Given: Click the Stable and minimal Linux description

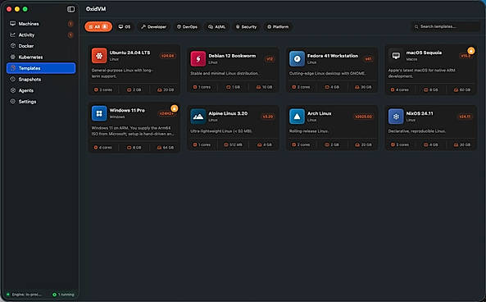Looking at the screenshot, I should click(x=225, y=74).
